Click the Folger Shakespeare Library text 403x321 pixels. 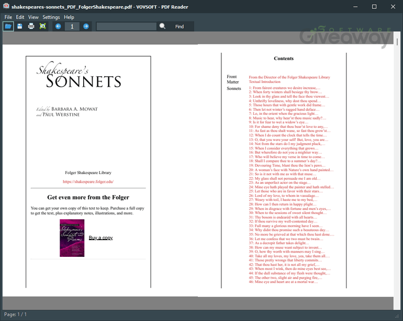click(88, 173)
